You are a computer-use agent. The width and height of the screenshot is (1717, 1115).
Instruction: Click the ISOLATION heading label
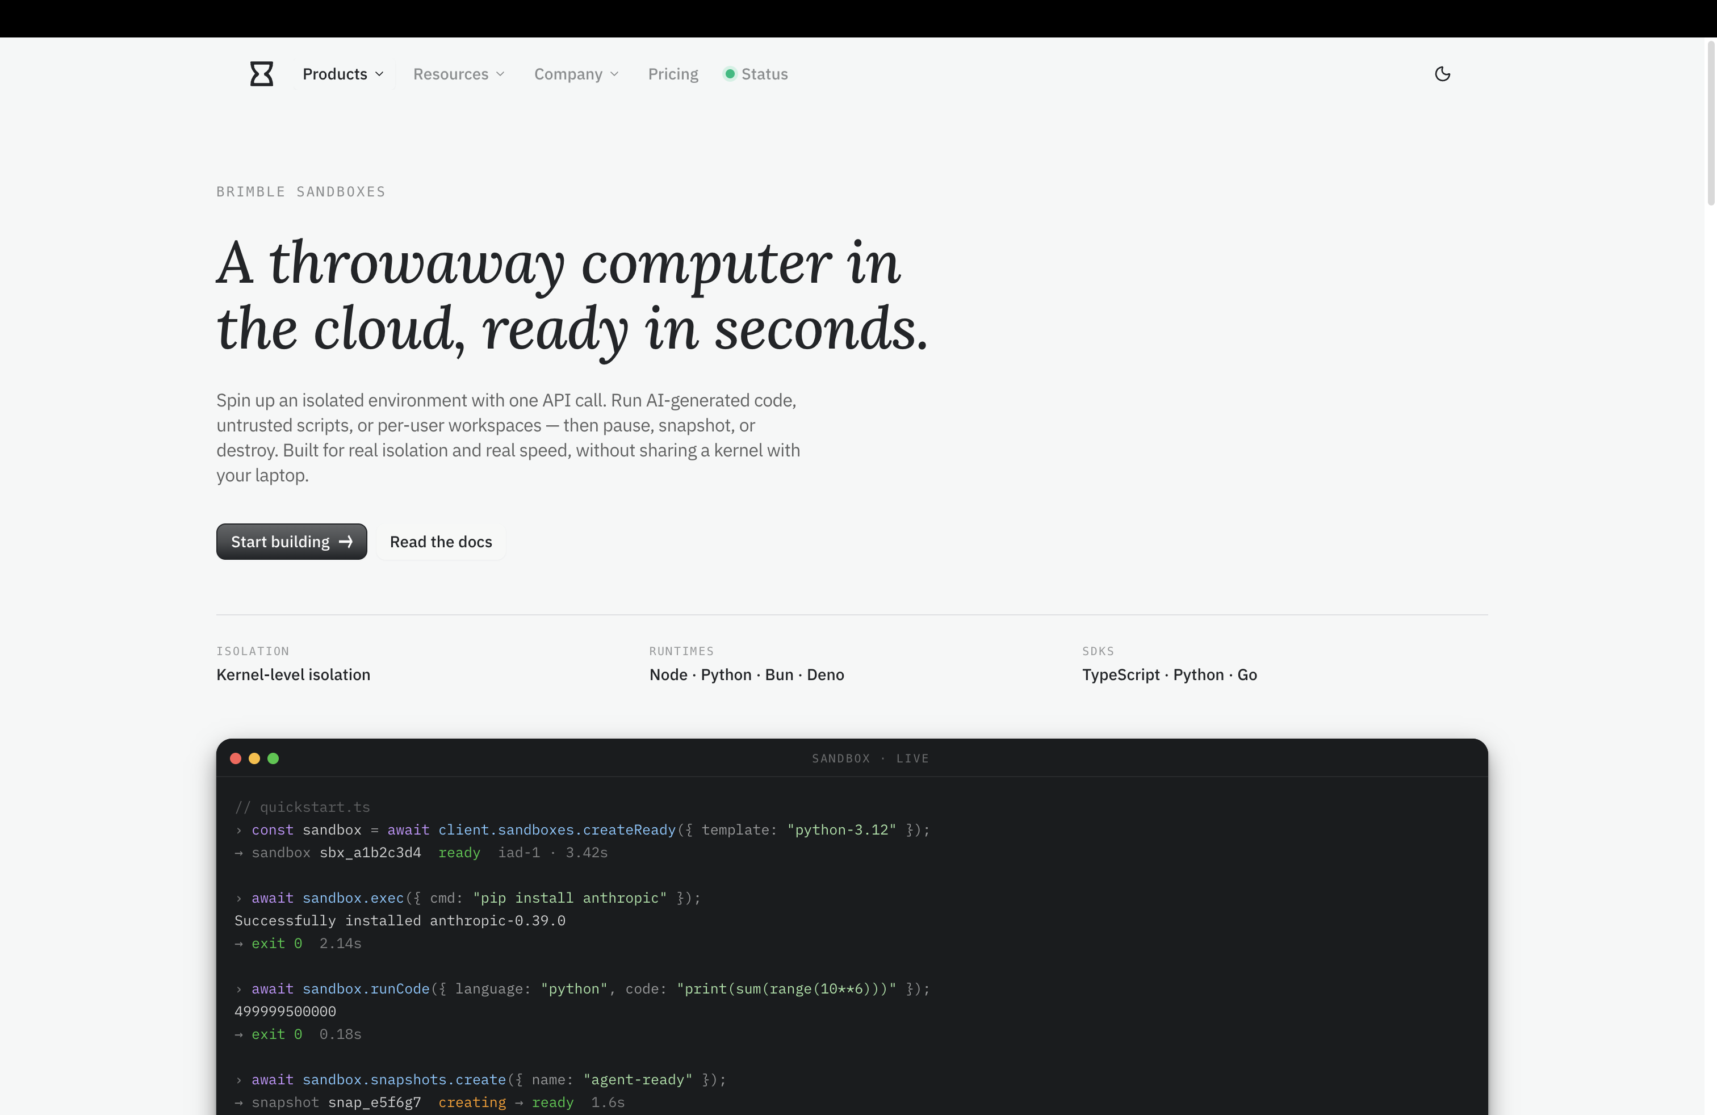(x=253, y=651)
